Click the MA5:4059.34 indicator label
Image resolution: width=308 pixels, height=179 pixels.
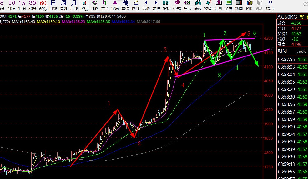(124, 22)
